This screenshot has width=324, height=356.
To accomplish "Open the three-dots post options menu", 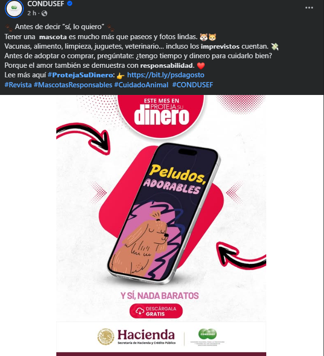I will tap(309, 8).
